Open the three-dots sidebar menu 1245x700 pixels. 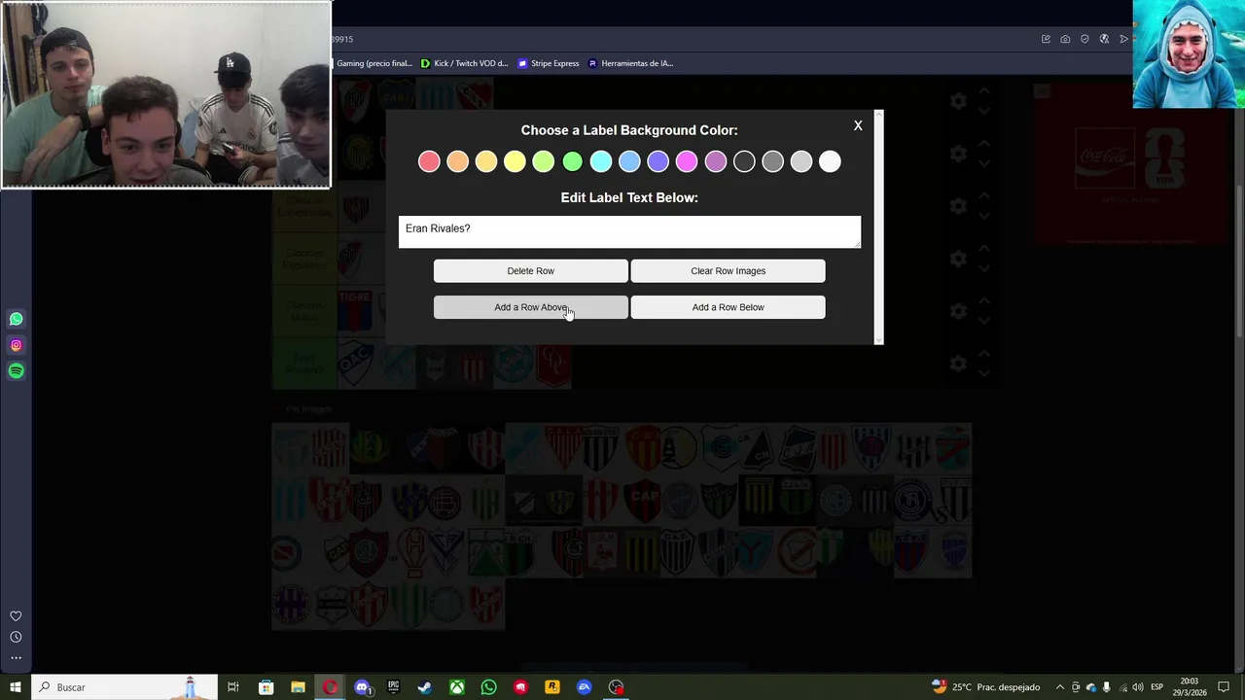[16, 658]
